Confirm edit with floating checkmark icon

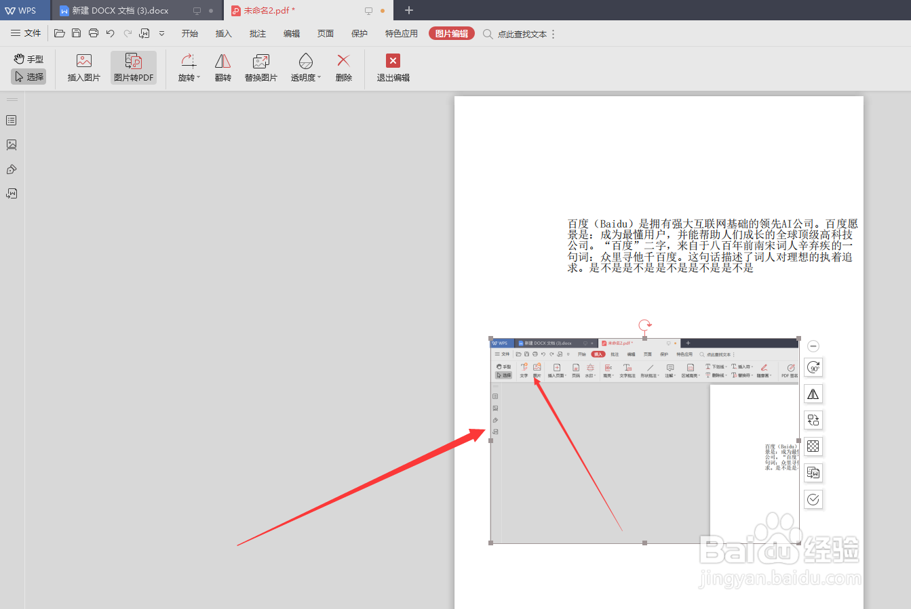813,499
